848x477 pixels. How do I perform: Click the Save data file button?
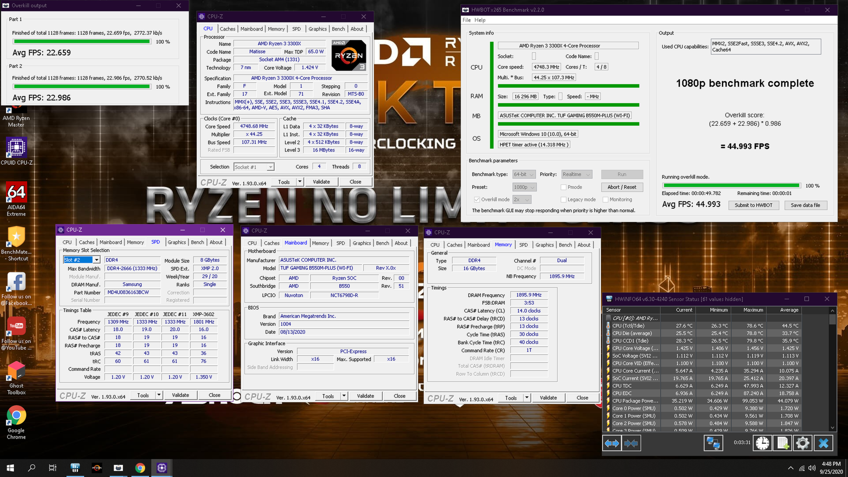805,205
